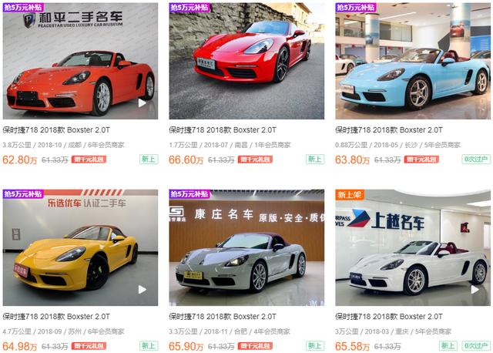Viewport: 493px width, 353px height.
Task: Open title link of 4.7万公里 苏州 listing
Action: coord(56,317)
